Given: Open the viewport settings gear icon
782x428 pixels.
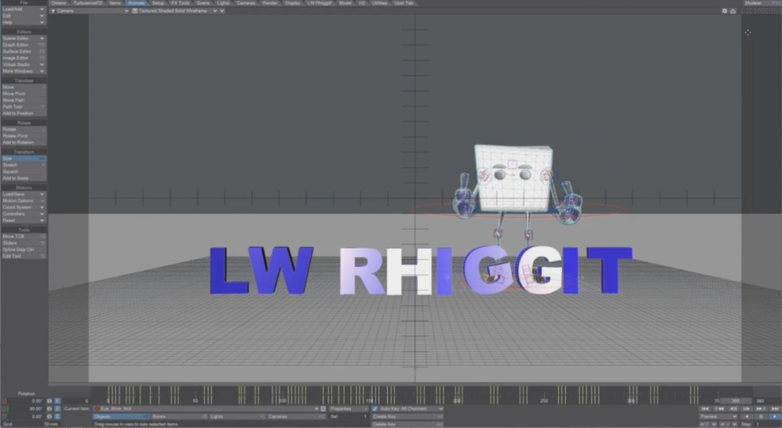Looking at the screenshot, I should click(x=725, y=11).
